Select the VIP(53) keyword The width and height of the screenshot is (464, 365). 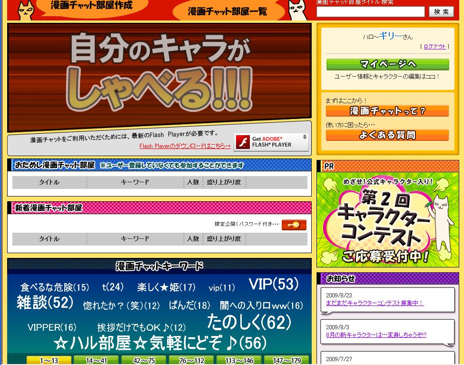(x=274, y=285)
